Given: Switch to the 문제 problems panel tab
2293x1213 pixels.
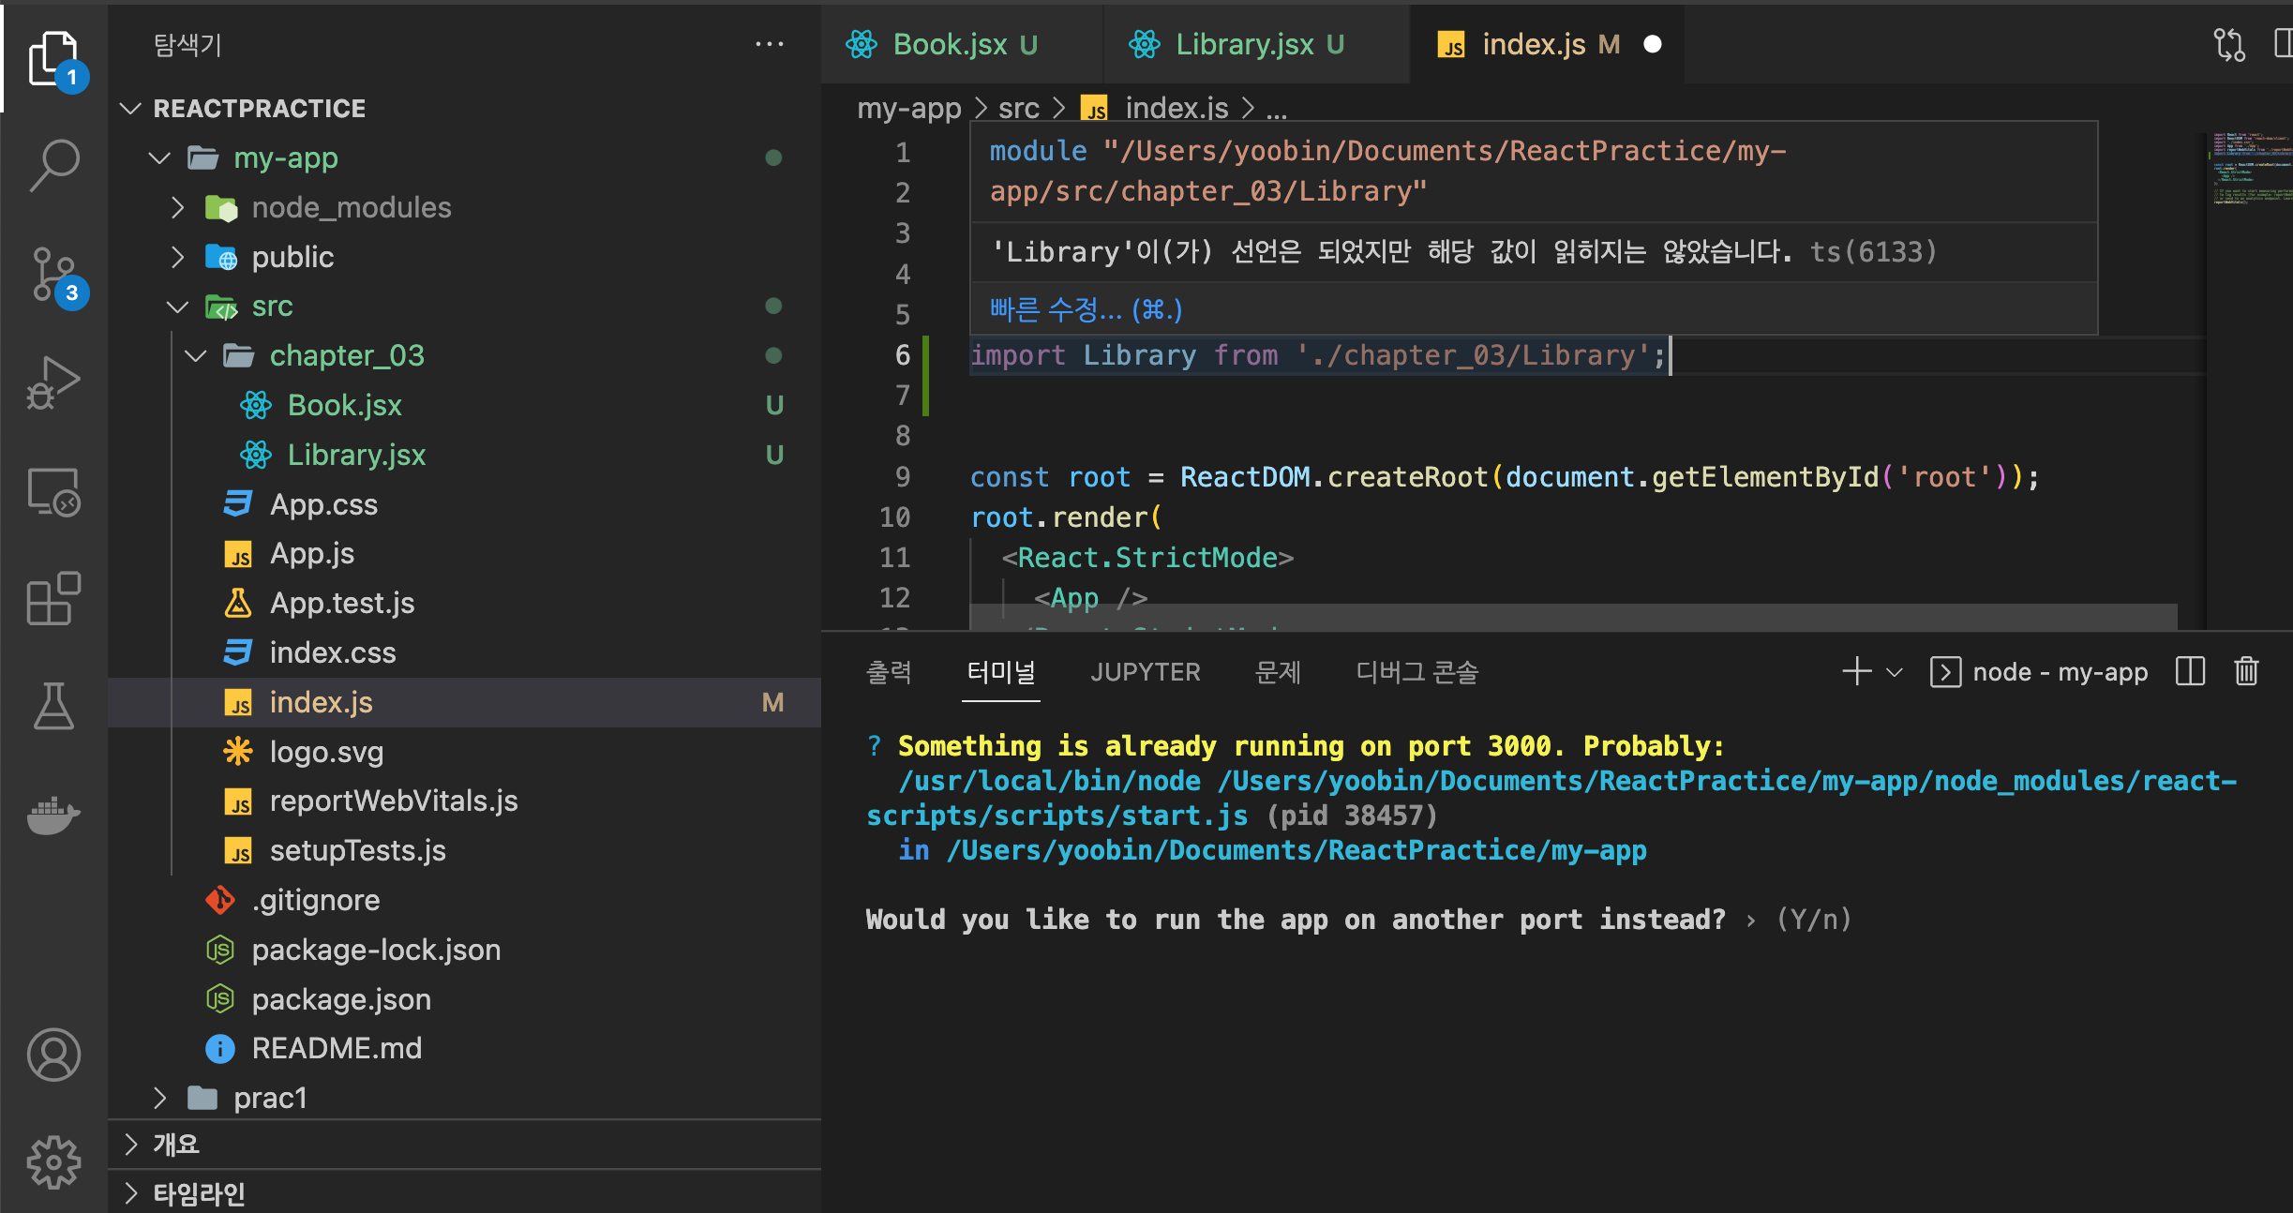Looking at the screenshot, I should click(1278, 672).
